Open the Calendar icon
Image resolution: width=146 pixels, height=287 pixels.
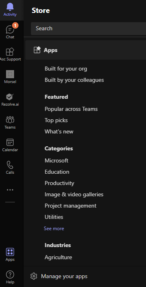click(x=10, y=142)
